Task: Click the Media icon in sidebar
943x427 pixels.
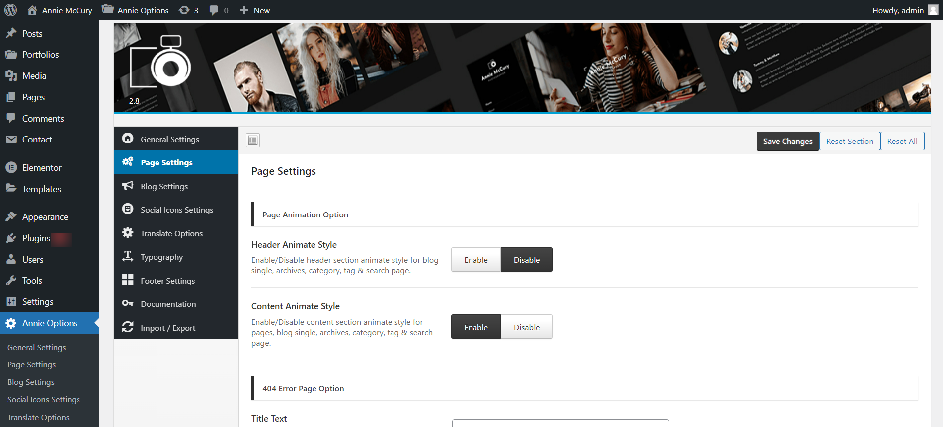Action: (11, 75)
